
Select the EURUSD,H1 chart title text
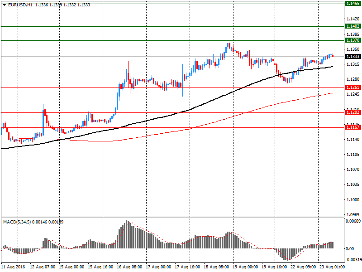[x=20, y=5]
